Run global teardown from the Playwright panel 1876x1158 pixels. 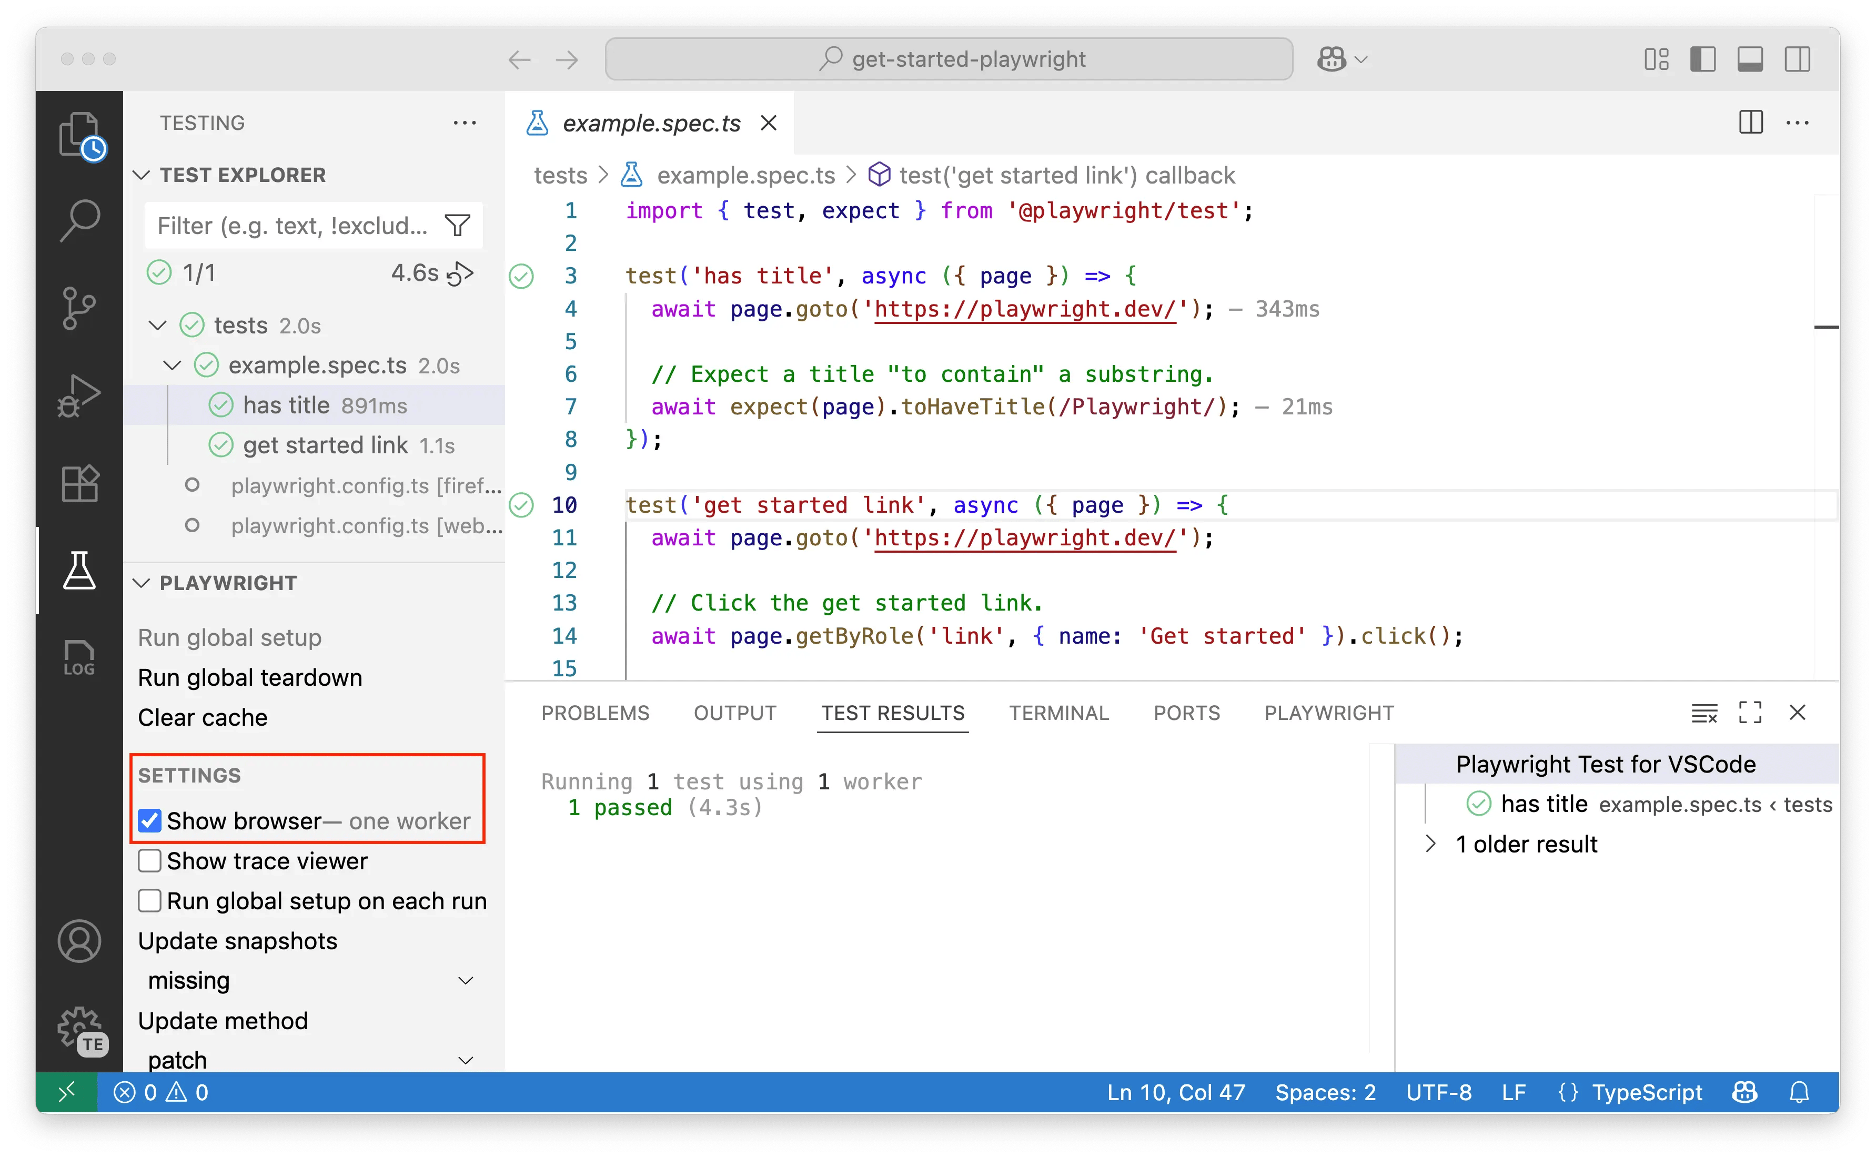(x=250, y=677)
